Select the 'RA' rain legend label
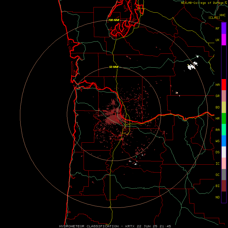This screenshot has height=228, width=228. 217,130
